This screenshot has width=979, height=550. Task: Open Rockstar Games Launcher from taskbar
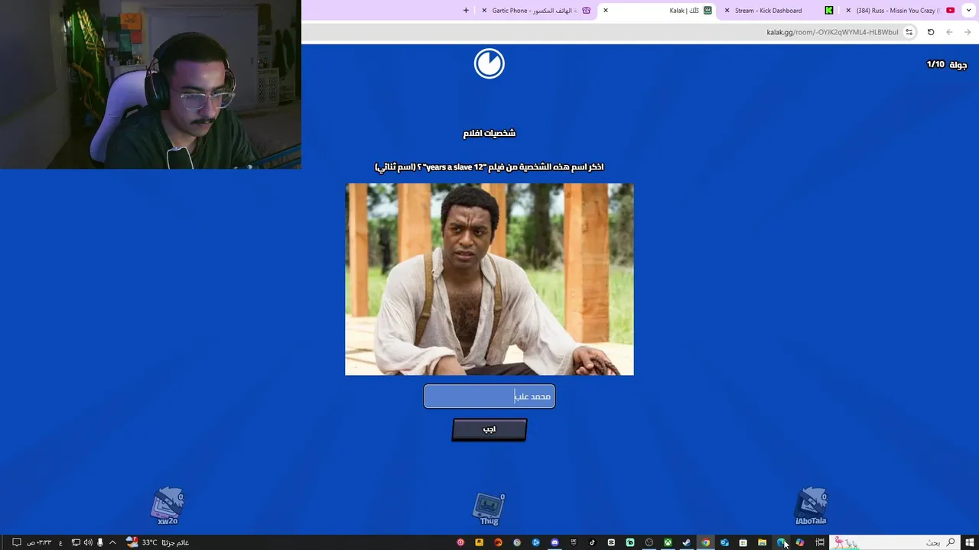(480, 542)
